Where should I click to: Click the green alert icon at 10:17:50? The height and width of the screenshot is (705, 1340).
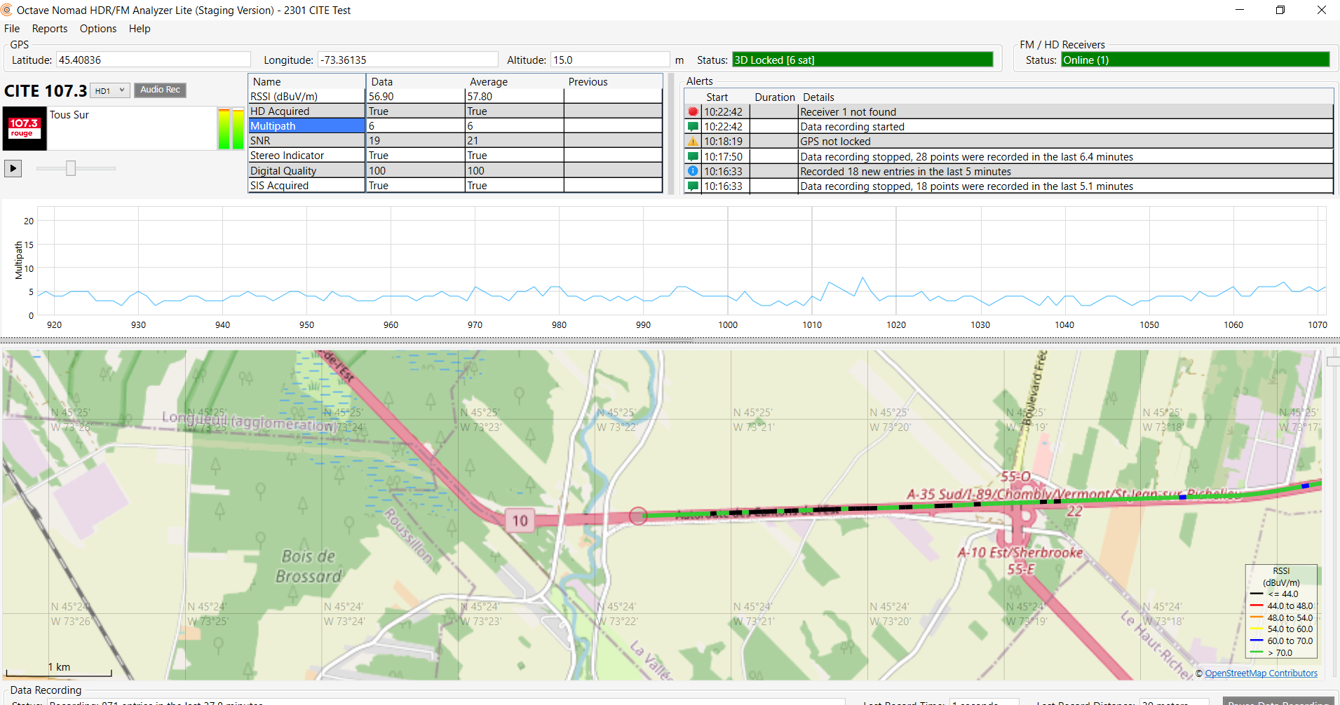(693, 157)
